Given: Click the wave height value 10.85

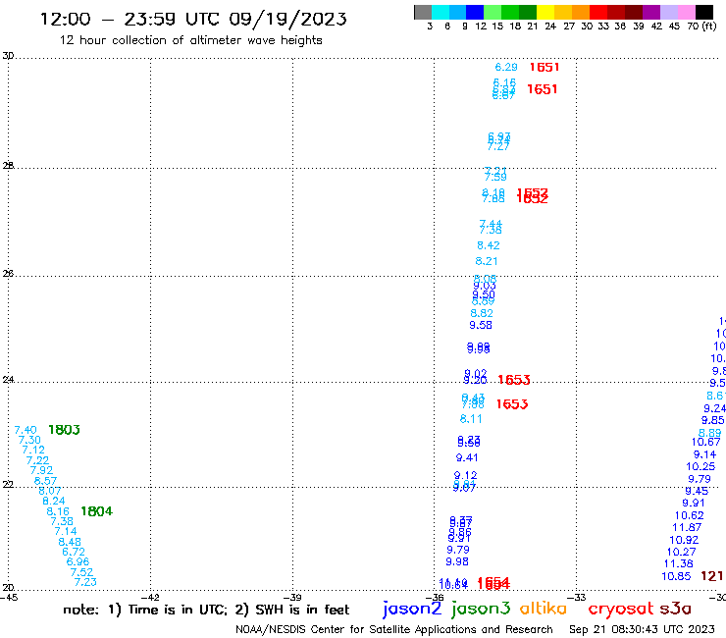Looking at the screenshot, I should coord(676,576).
